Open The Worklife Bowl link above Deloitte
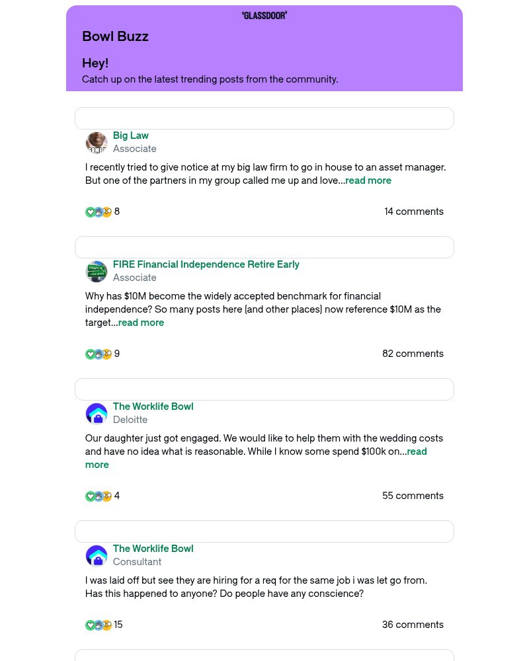 pos(153,407)
